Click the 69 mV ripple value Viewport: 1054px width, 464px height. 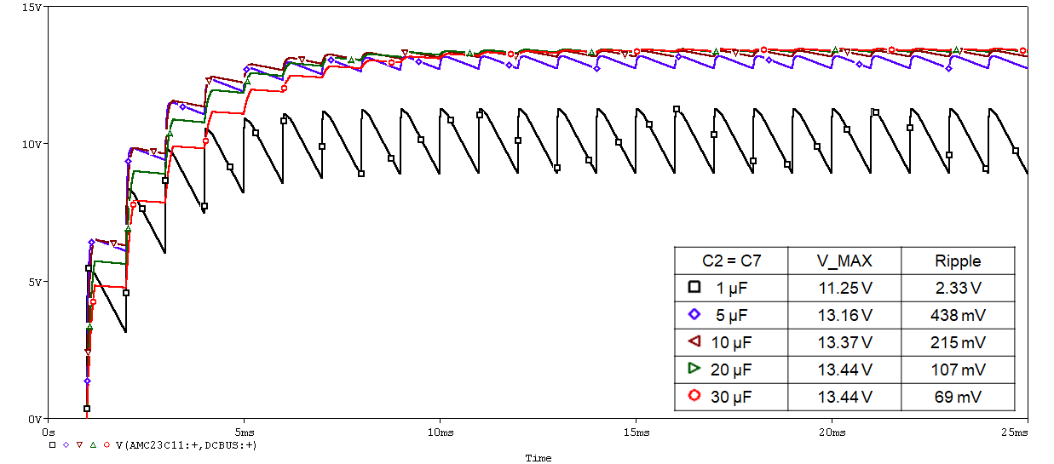pyautogui.click(x=958, y=397)
